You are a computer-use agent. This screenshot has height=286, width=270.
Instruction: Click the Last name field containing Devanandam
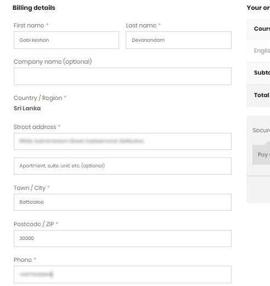178,40
